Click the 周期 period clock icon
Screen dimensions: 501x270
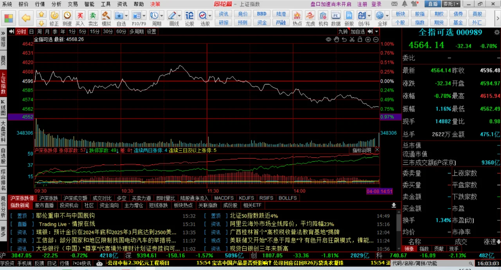[x=154, y=16]
